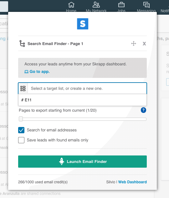Screen dimensions: 169x198
Task: Open Messaging in the navigation bar
Action: tap(146, 7)
